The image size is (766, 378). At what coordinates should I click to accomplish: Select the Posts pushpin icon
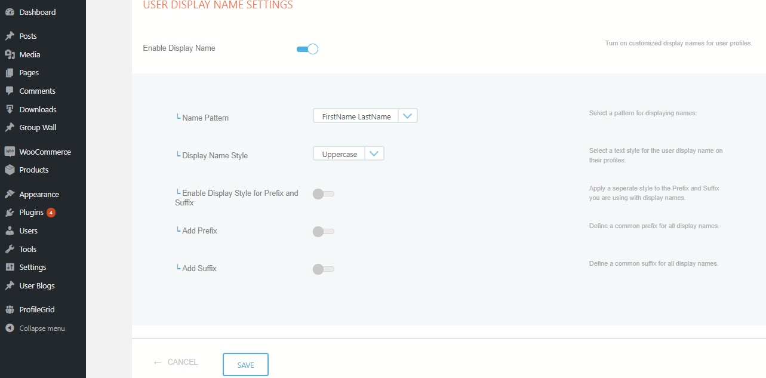point(9,36)
